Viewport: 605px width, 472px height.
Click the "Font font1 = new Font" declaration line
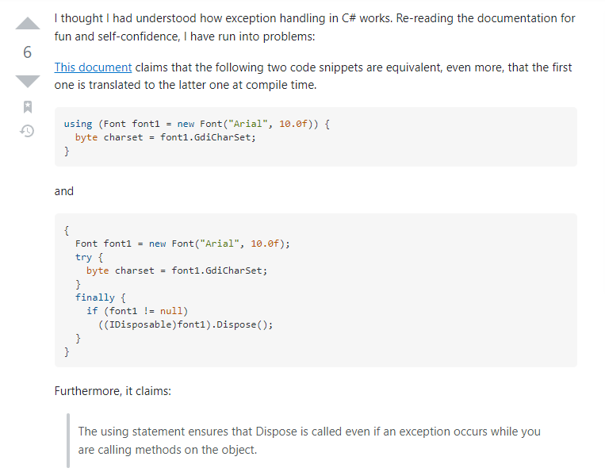pyautogui.click(x=182, y=244)
